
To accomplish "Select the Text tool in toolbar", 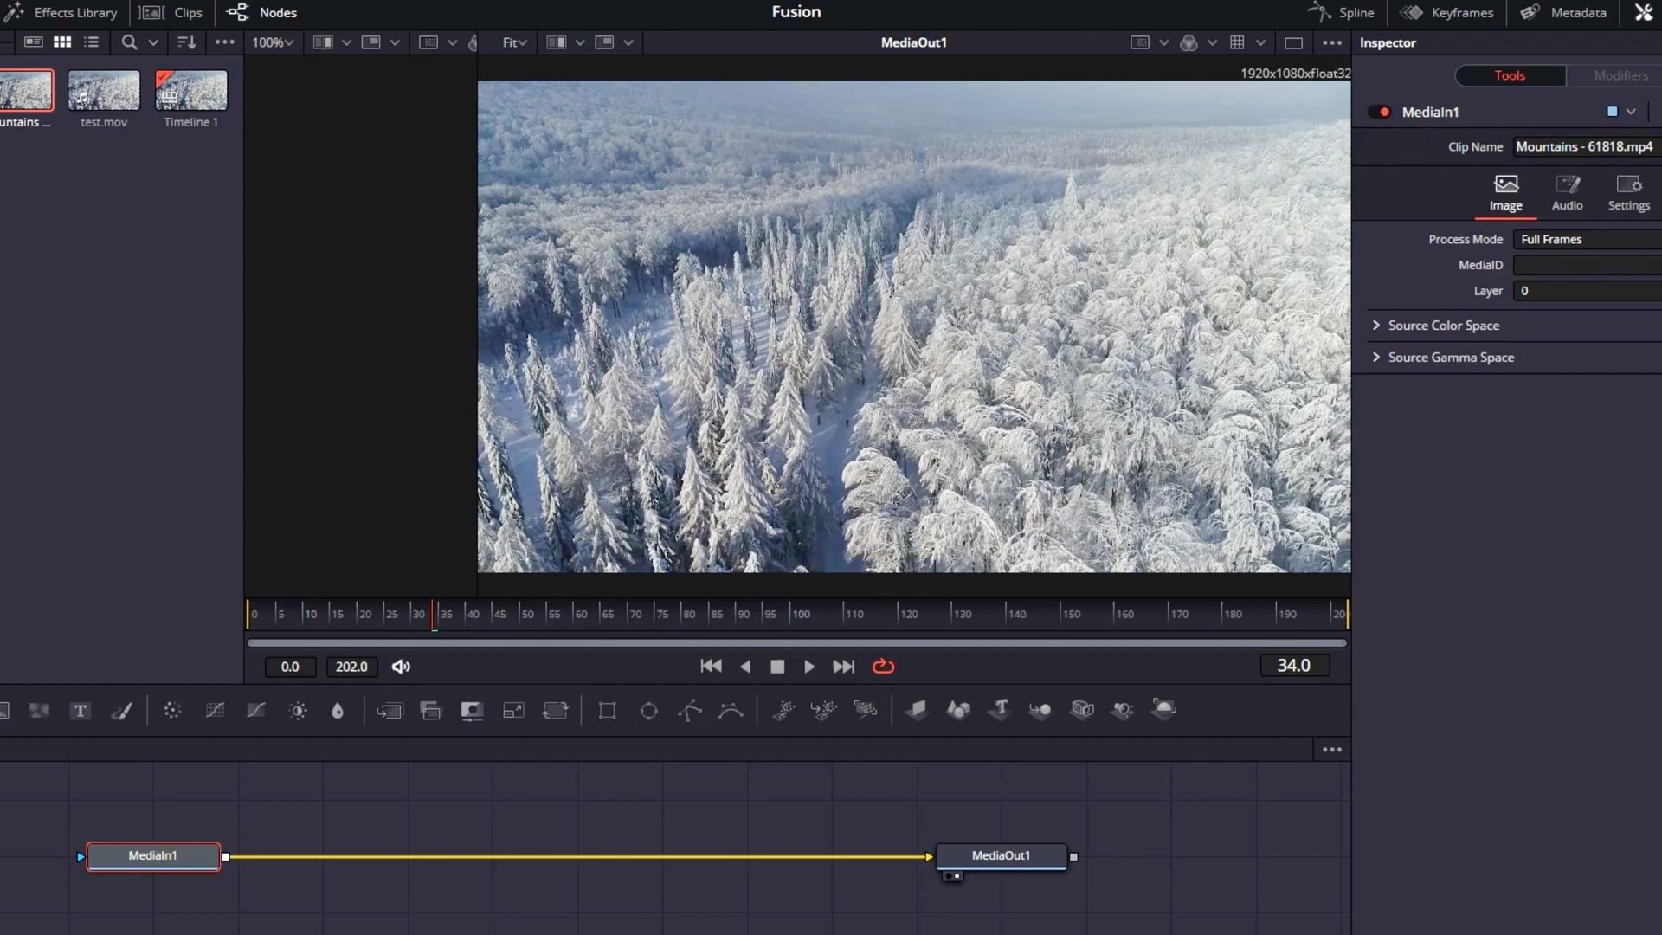I will [81, 711].
